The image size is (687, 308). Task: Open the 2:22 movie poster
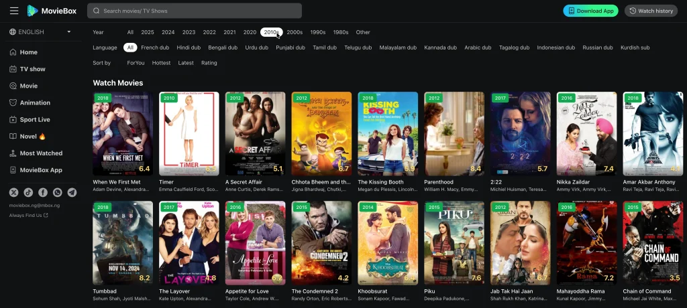pos(521,133)
